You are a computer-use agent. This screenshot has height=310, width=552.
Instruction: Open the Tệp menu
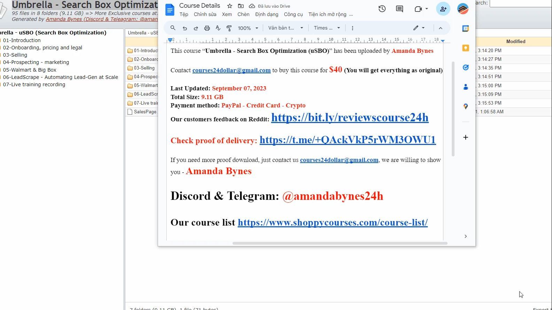184,14
